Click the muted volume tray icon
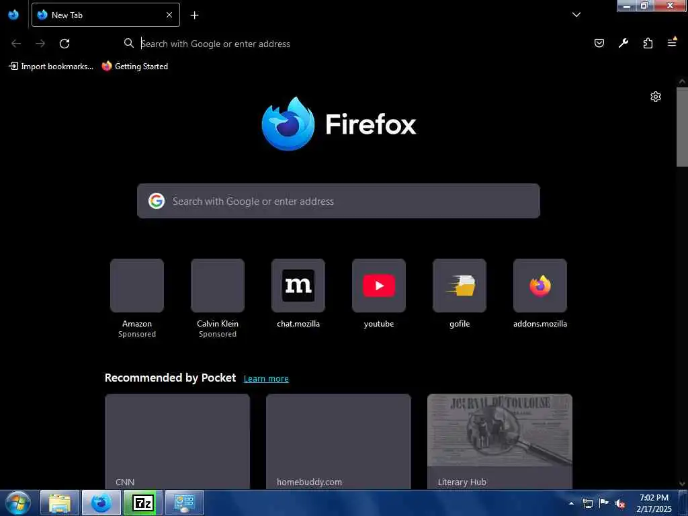 (x=620, y=503)
